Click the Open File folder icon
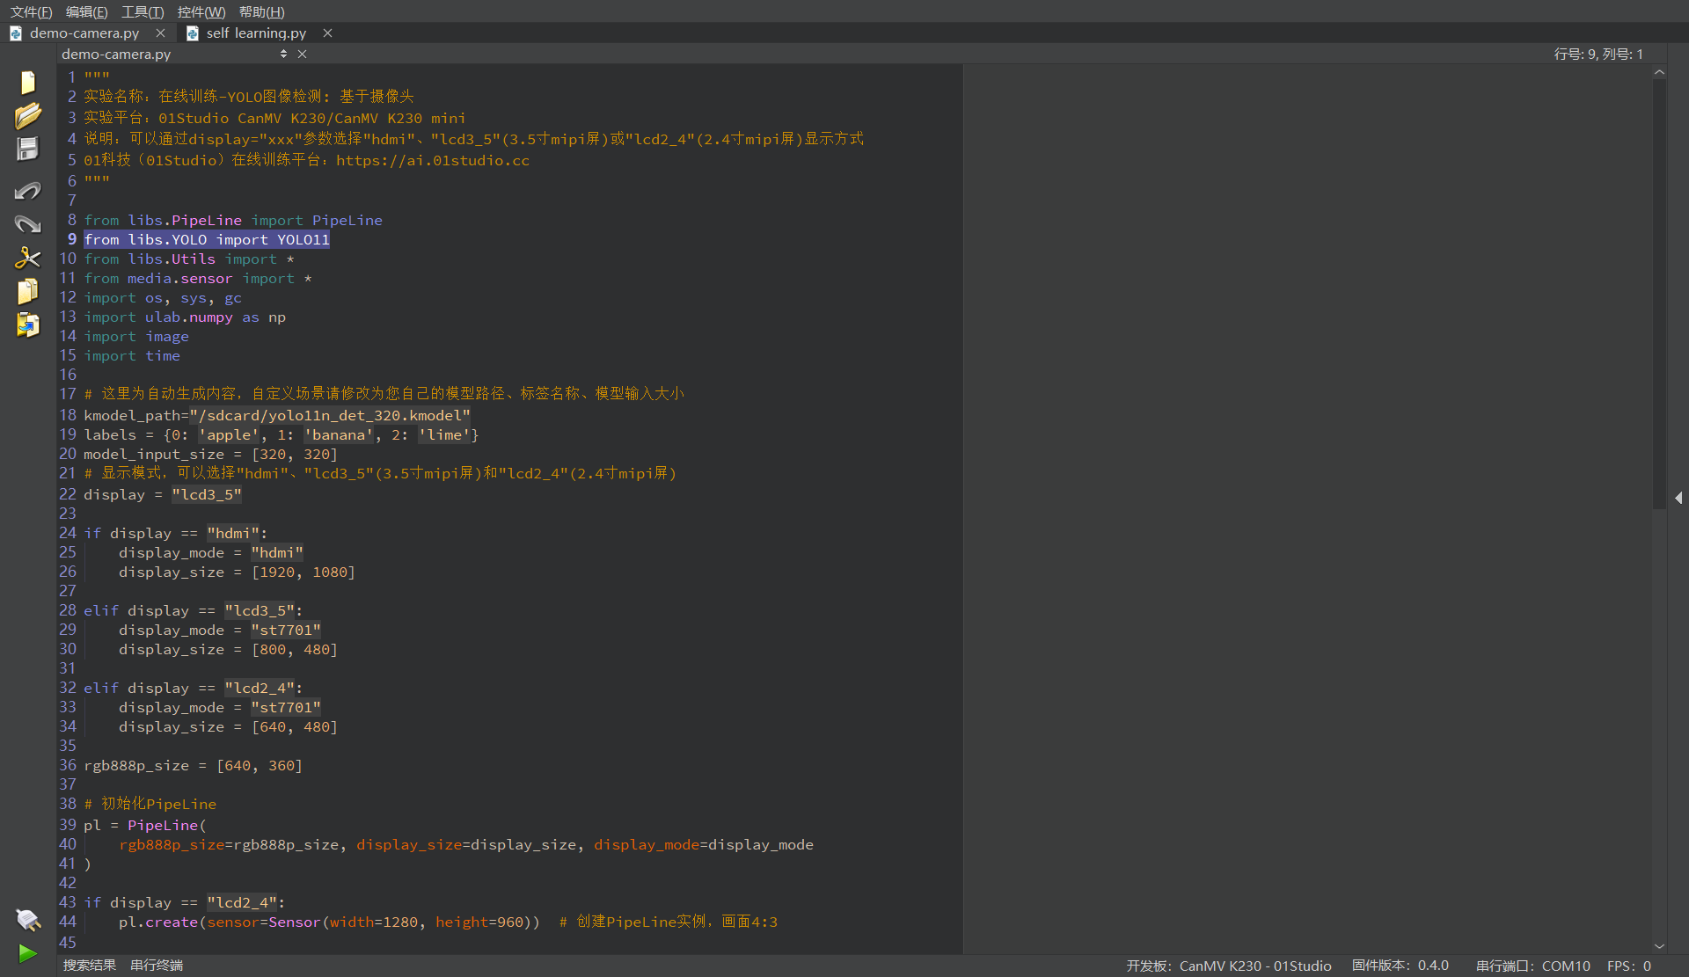Viewport: 1689px width, 977px height. [27, 115]
